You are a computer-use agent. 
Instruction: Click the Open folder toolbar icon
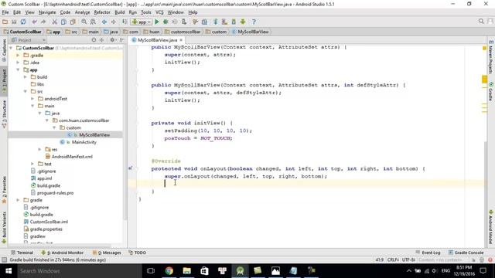coord(5,22)
